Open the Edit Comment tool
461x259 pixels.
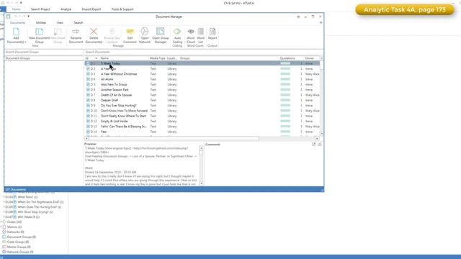(x=130, y=36)
